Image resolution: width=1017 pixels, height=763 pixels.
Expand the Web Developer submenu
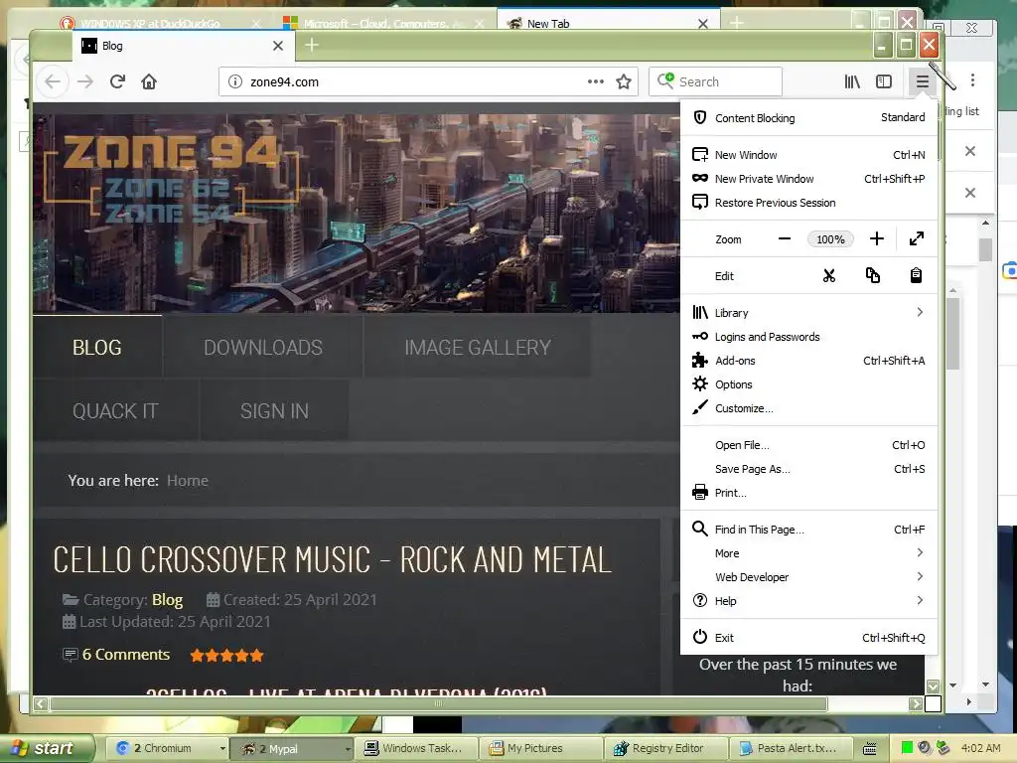808,577
